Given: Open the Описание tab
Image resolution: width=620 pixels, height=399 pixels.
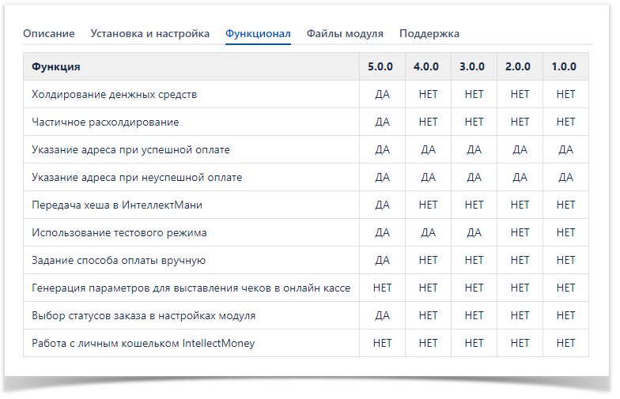Looking at the screenshot, I should point(48,34).
